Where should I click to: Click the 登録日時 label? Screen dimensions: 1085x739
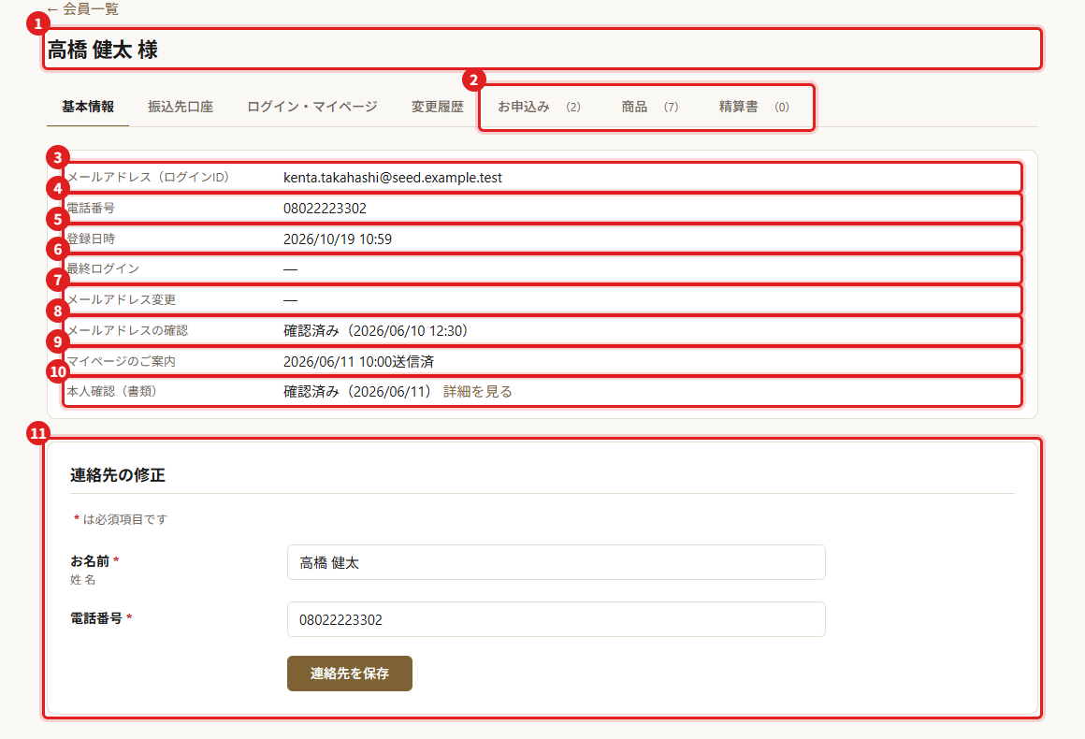91,239
